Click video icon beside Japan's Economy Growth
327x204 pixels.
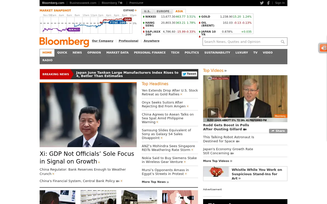click(232, 153)
